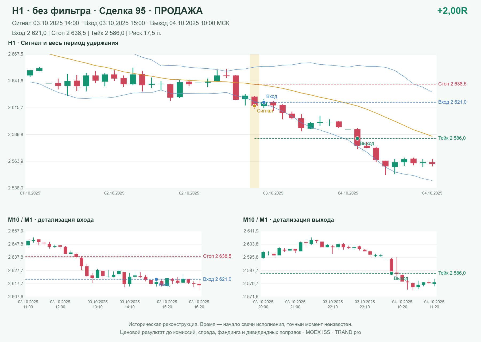Click the '2 607,6' label on entry detail axis
The height and width of the screenshot is (342, 481).
15,297
